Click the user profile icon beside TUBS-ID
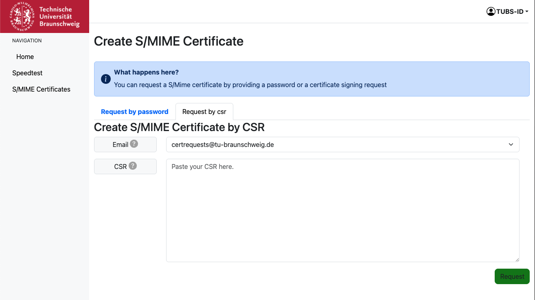Viewport: 535px width, 300px height. (491, 11)
